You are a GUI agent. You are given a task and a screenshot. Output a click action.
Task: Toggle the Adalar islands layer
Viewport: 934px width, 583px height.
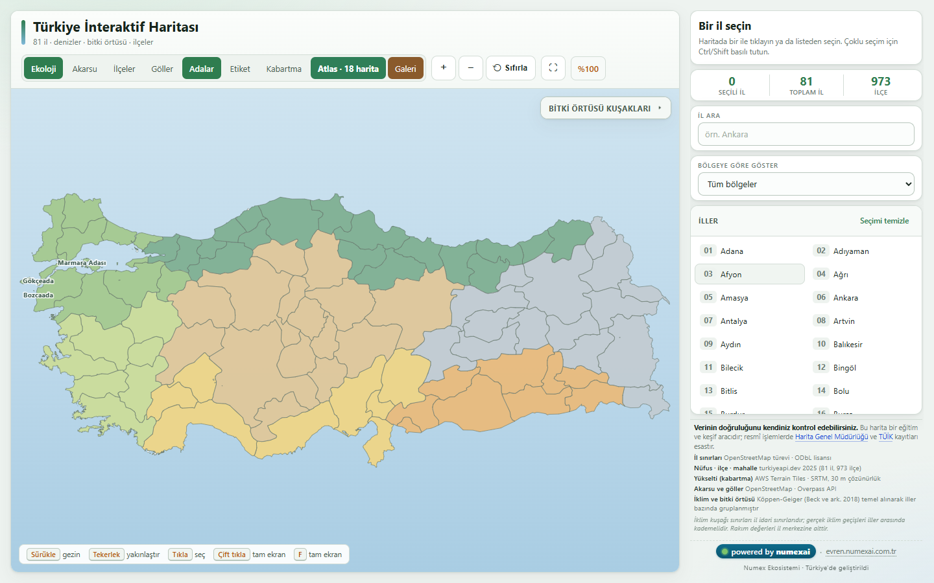point(202,69)
